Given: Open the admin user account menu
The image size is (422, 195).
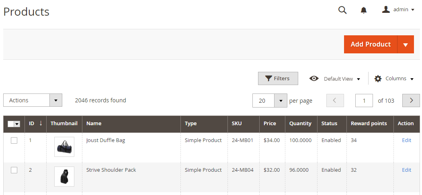Looking at the screenshot, I should [x=398, y=10].
